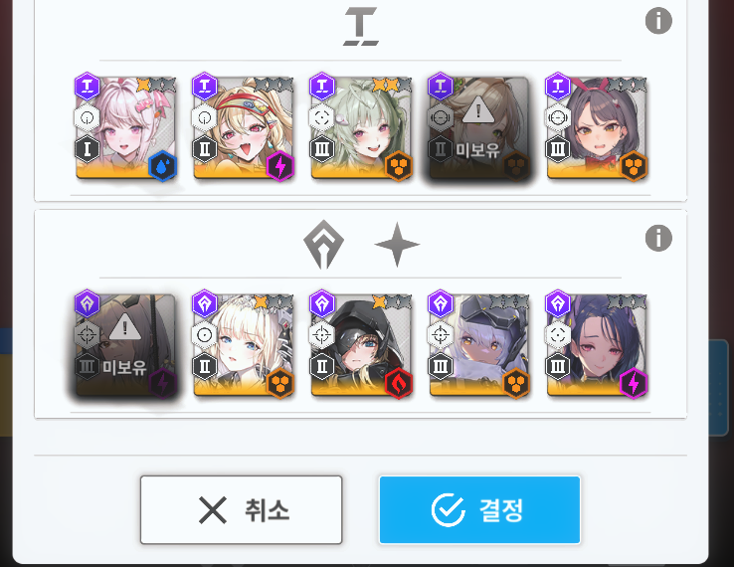This screenshot has height=567, width=734.
Task: Select locked 미보유 attacker card with electric badge
Action: (125, 345)
